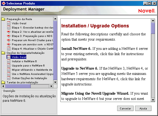The height and width of the screenshot is (116, 158).
Task: Select Preparar um Novell Cluster item
Action: 33,40
